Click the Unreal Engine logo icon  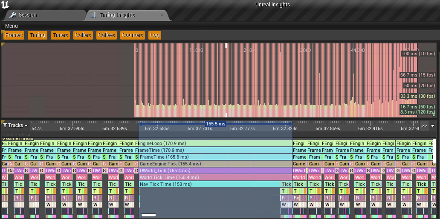(x=5, y=5)
